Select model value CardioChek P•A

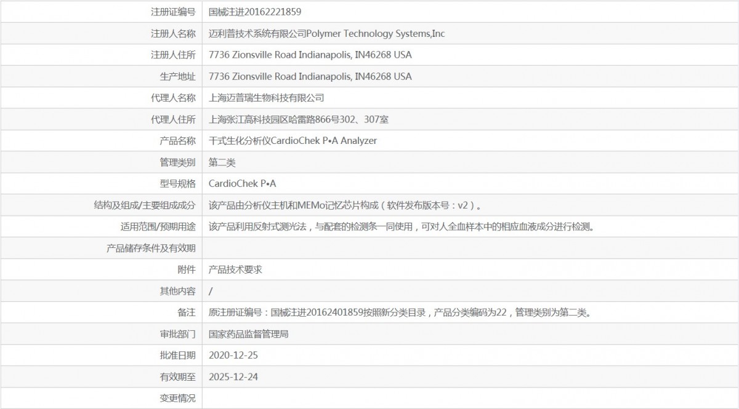243,183
